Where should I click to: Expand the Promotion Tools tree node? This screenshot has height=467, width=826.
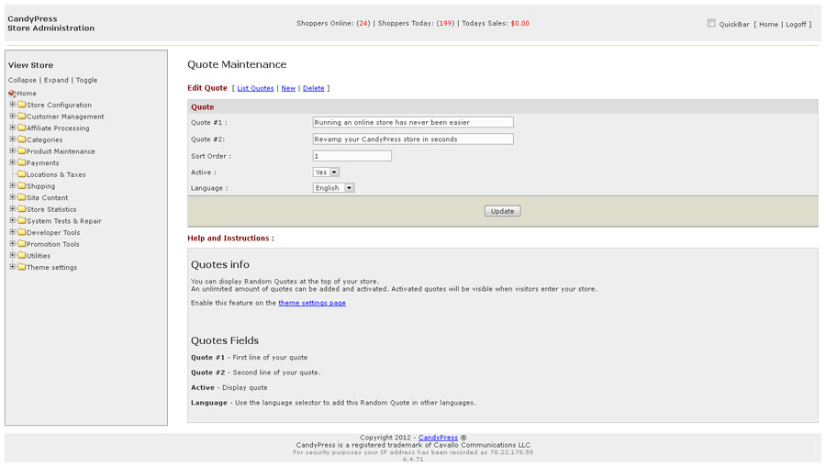tap(13, 243)
